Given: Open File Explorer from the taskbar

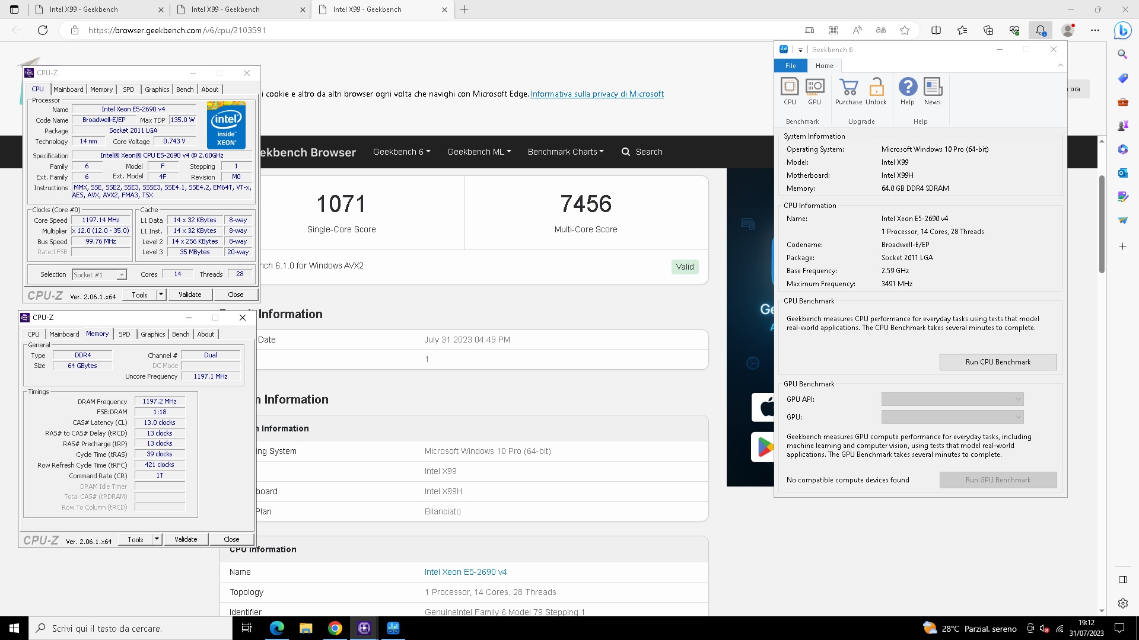Looking at the screenshot, I should 306,628.
